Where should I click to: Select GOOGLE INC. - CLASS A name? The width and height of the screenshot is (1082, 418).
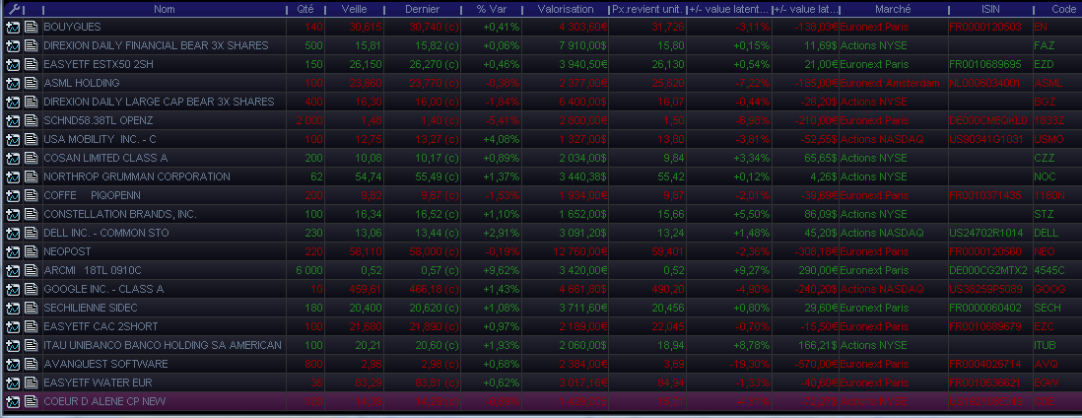coord(103,289)
